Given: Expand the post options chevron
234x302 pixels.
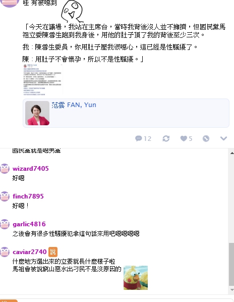Looking at the screenshot, I should tap(223, 138).
